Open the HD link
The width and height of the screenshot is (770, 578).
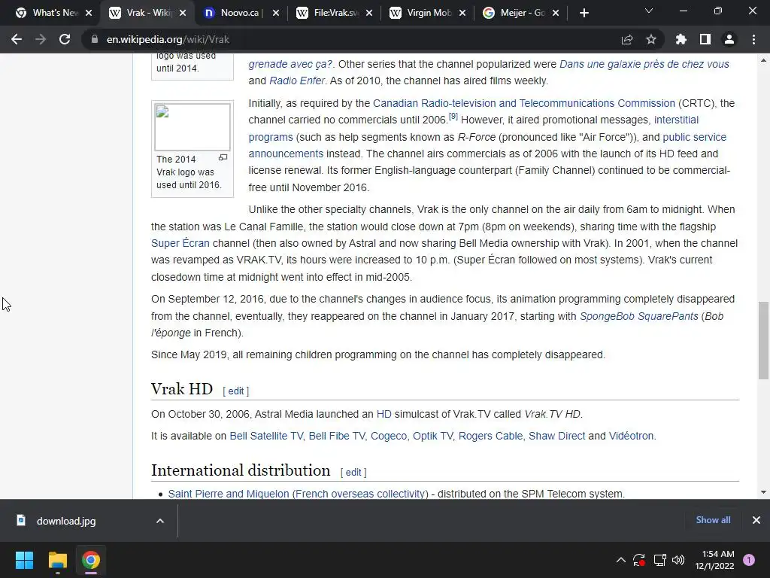click(x=384, y=415)
